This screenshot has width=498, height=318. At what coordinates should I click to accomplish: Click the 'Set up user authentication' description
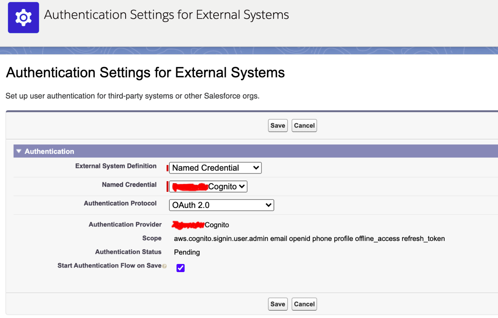(133, 96)
